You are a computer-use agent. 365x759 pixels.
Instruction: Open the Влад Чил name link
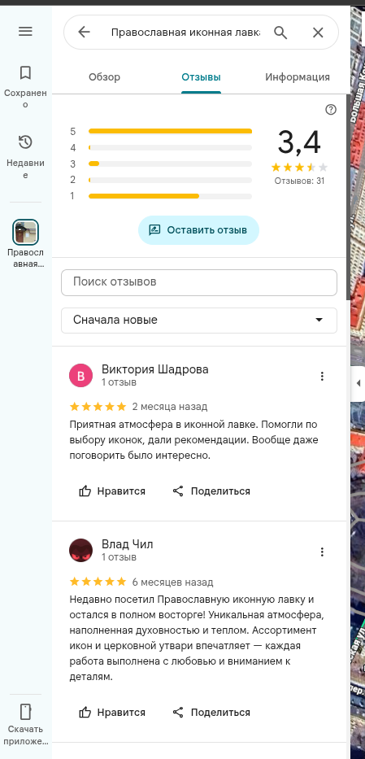pyautogui.click(x=127, y=544)
